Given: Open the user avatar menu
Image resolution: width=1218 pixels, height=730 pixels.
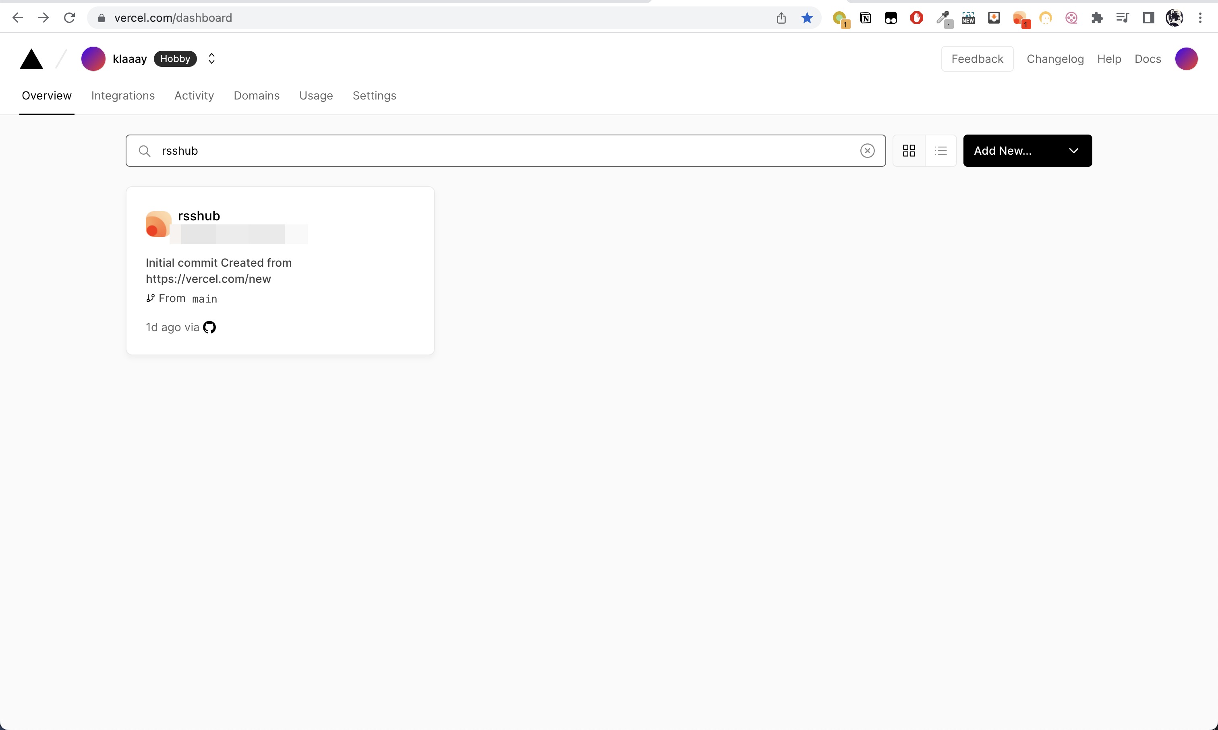Looking at the screenshot, I should (x=1185, y=59).
